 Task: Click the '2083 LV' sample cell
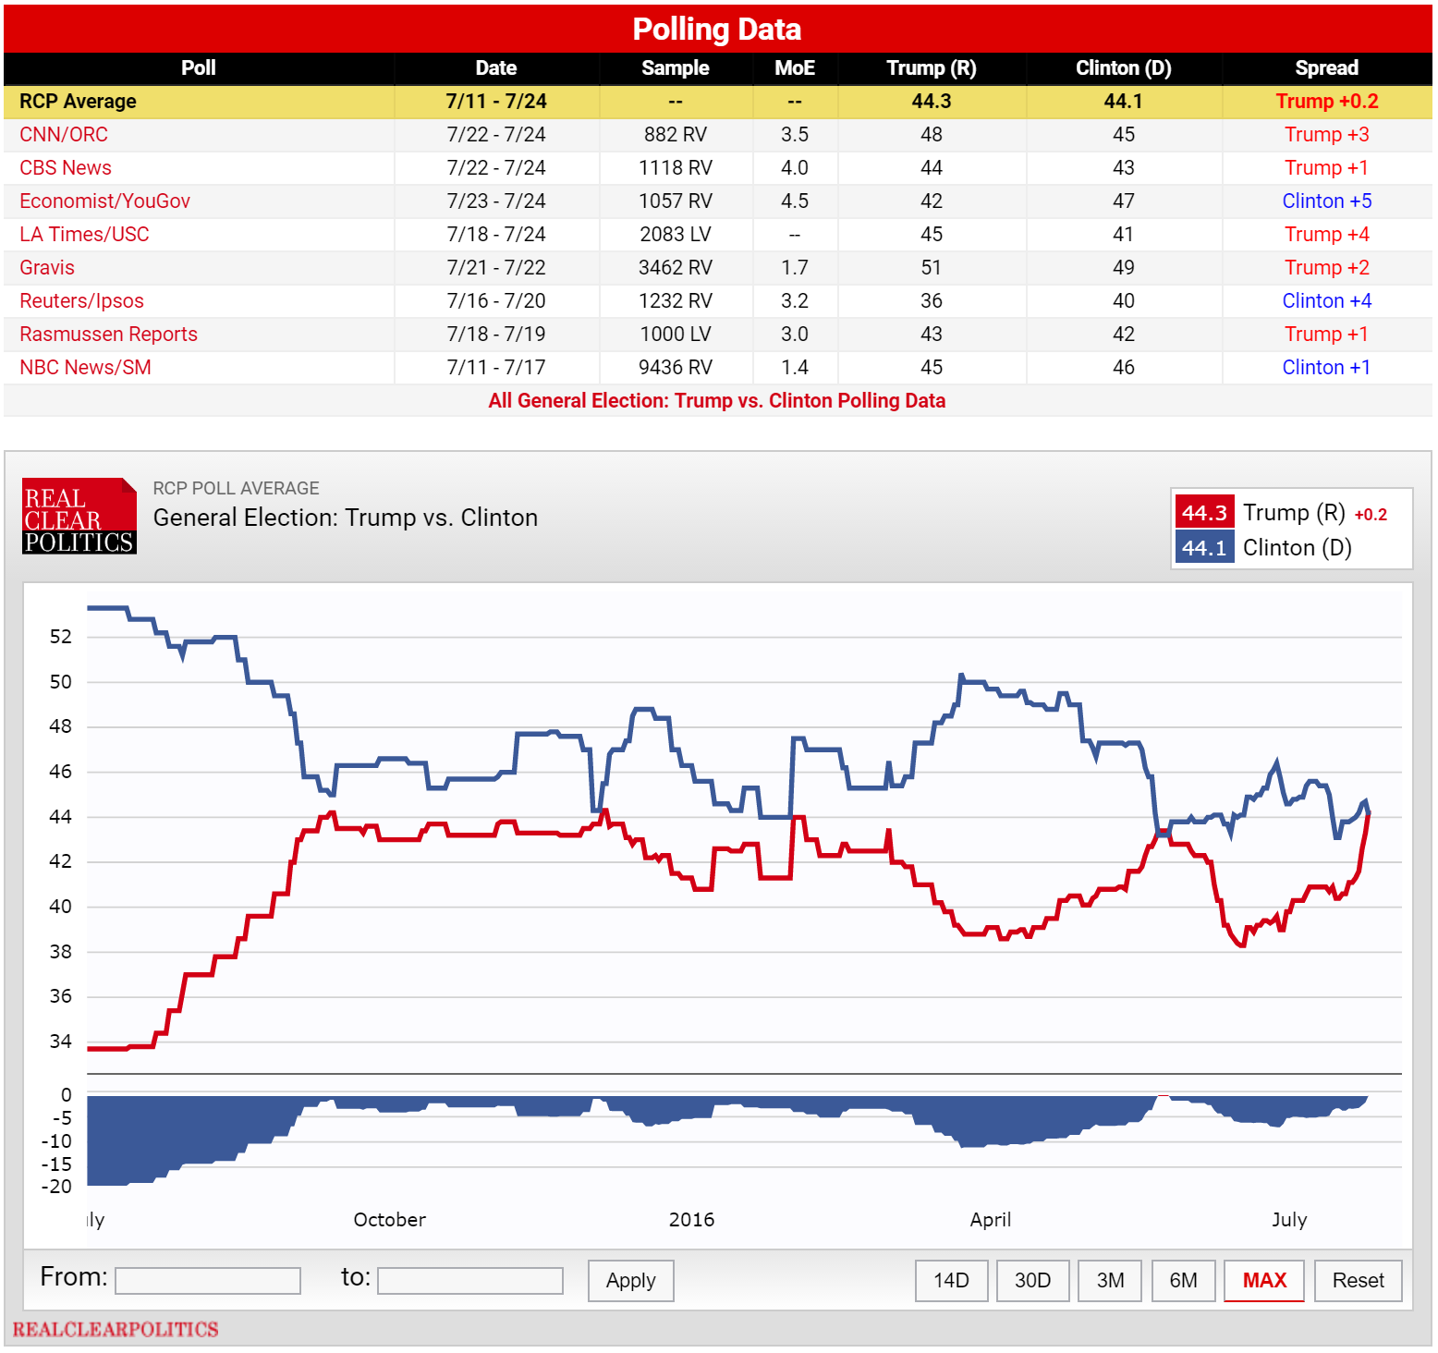pyautogui.click(x=676, y=235)
